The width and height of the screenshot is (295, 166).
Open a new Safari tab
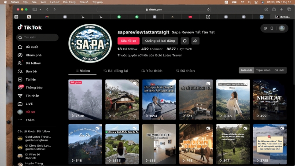point(281,9)
